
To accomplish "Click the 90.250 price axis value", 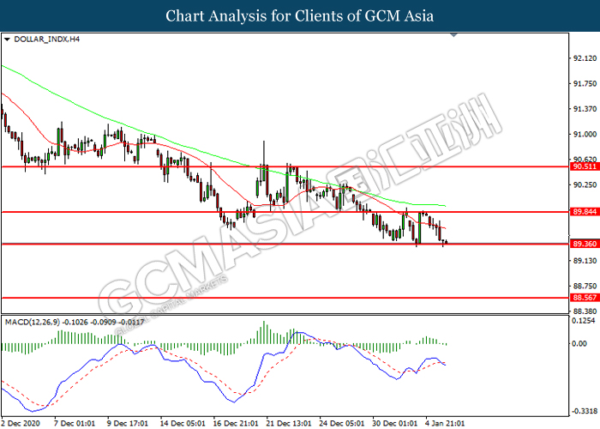I will click(585, 184).
